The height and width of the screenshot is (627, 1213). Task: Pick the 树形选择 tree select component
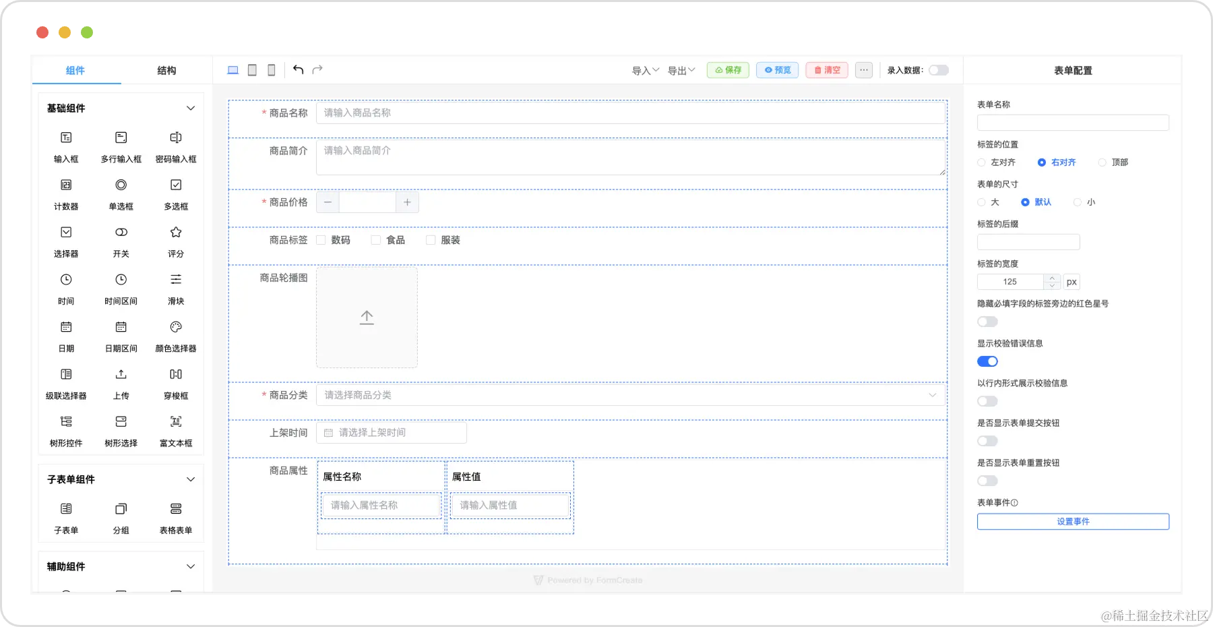[x=121, y=431]
